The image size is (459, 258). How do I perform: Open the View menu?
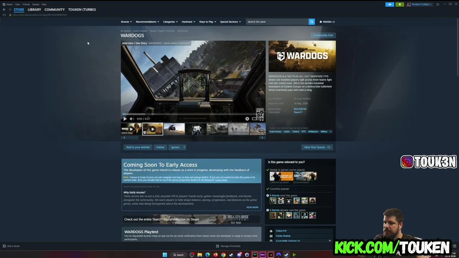(x=17, y=4)
